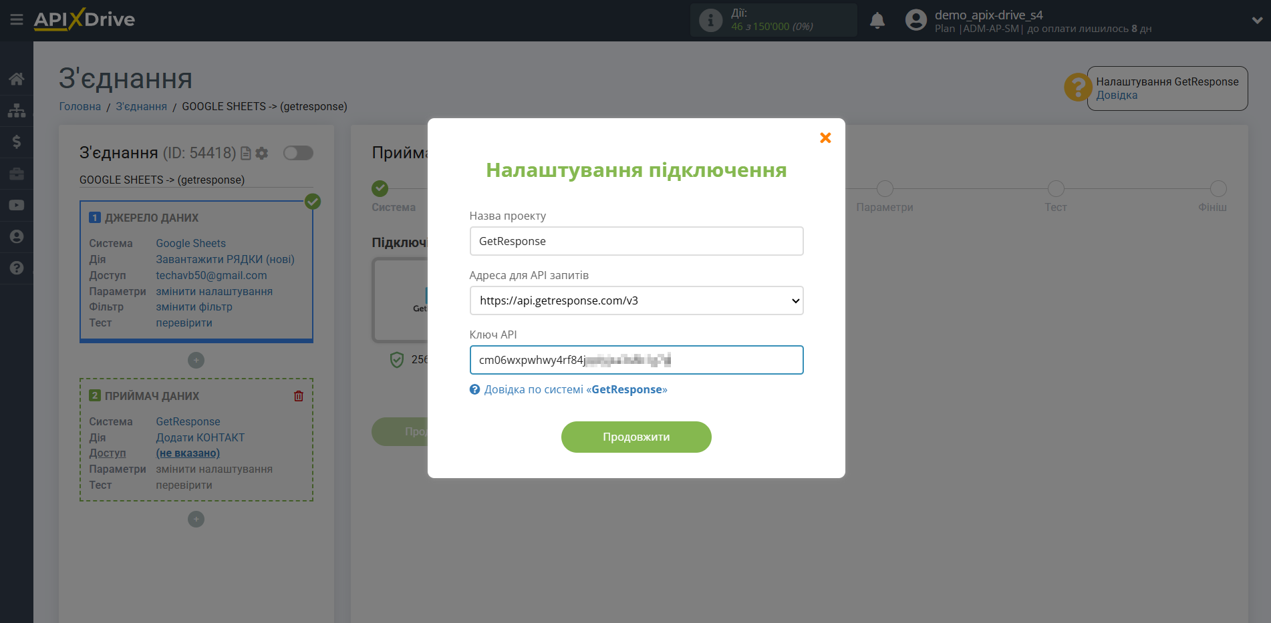Open the connections sitemap sidebar icon
This screenshot has width=1271, height=623.
(17, 110)
